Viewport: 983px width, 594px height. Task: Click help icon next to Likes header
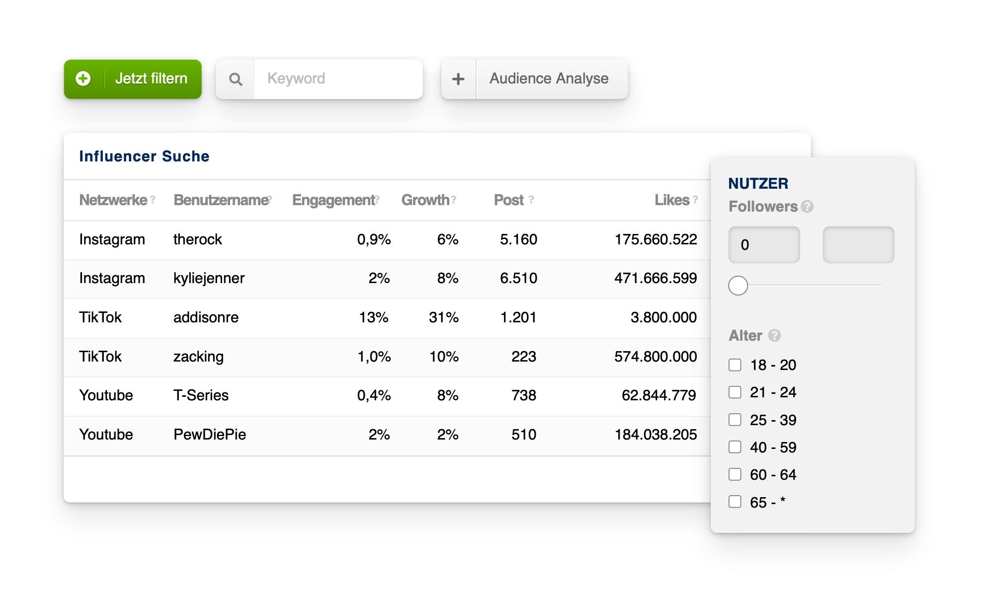pos(695,199)
